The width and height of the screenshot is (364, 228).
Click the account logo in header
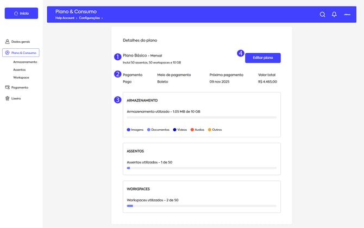click(x=347, y=15)
